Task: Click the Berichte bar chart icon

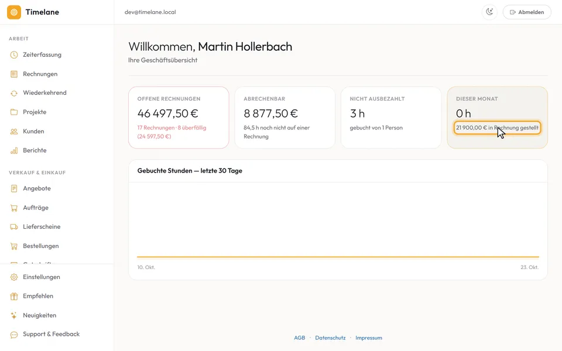Action: pyautogui.click(x=14, y=150)
